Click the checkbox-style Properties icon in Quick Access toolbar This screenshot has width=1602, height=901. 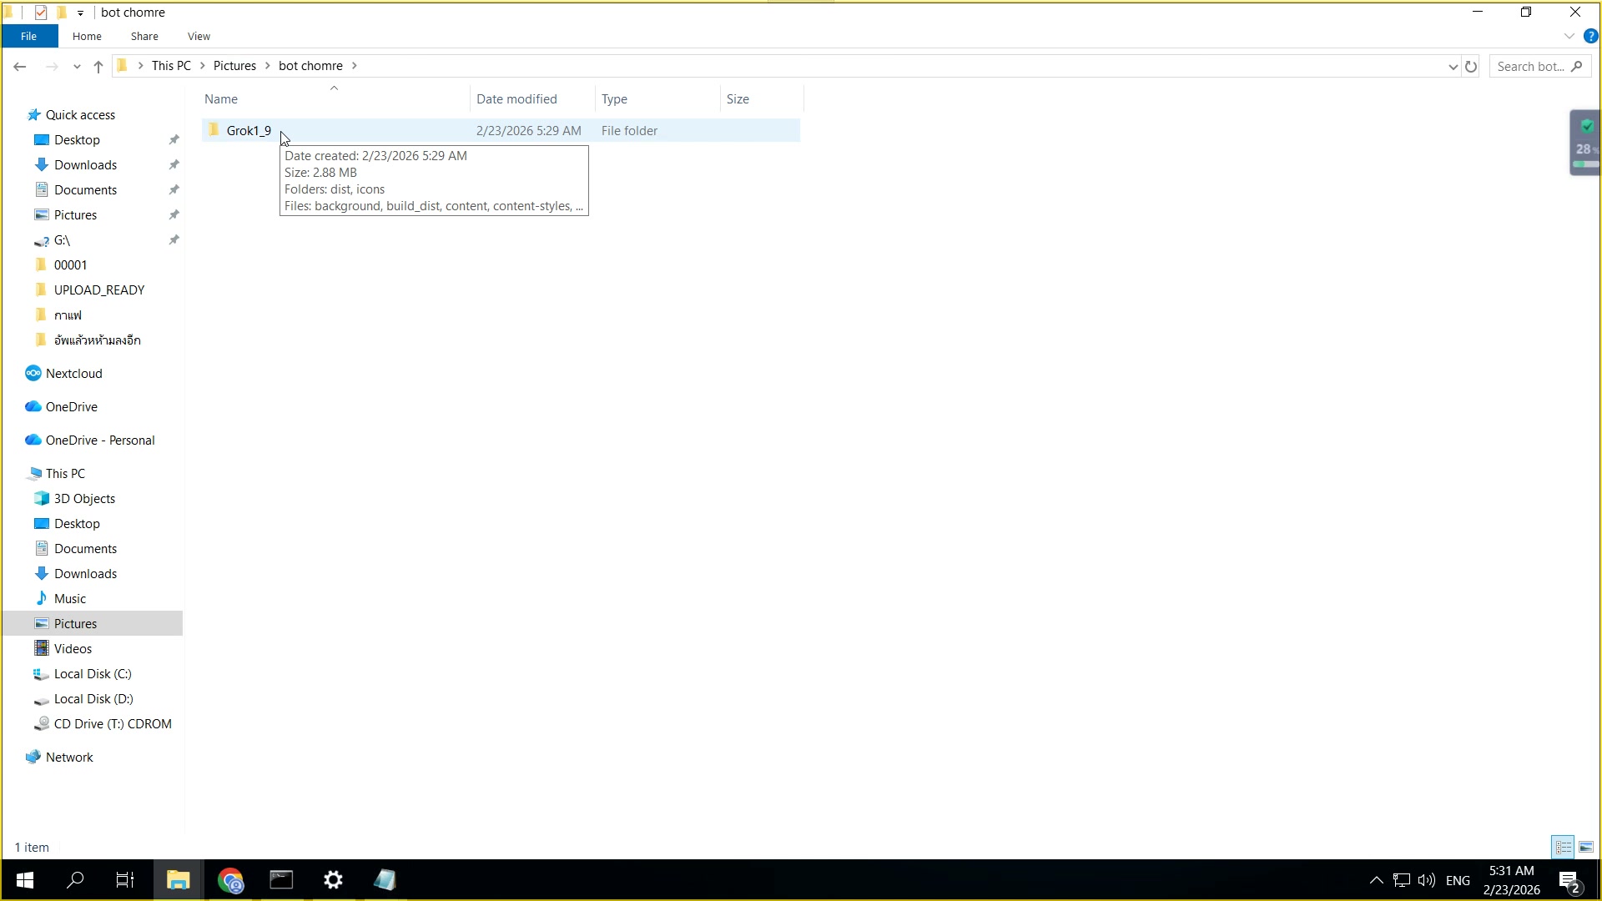tap(41, 13)
